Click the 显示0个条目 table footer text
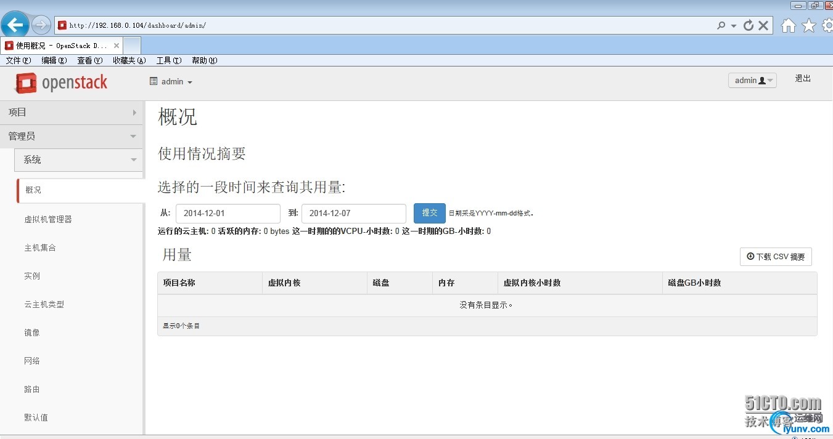 tap(181, 326)
